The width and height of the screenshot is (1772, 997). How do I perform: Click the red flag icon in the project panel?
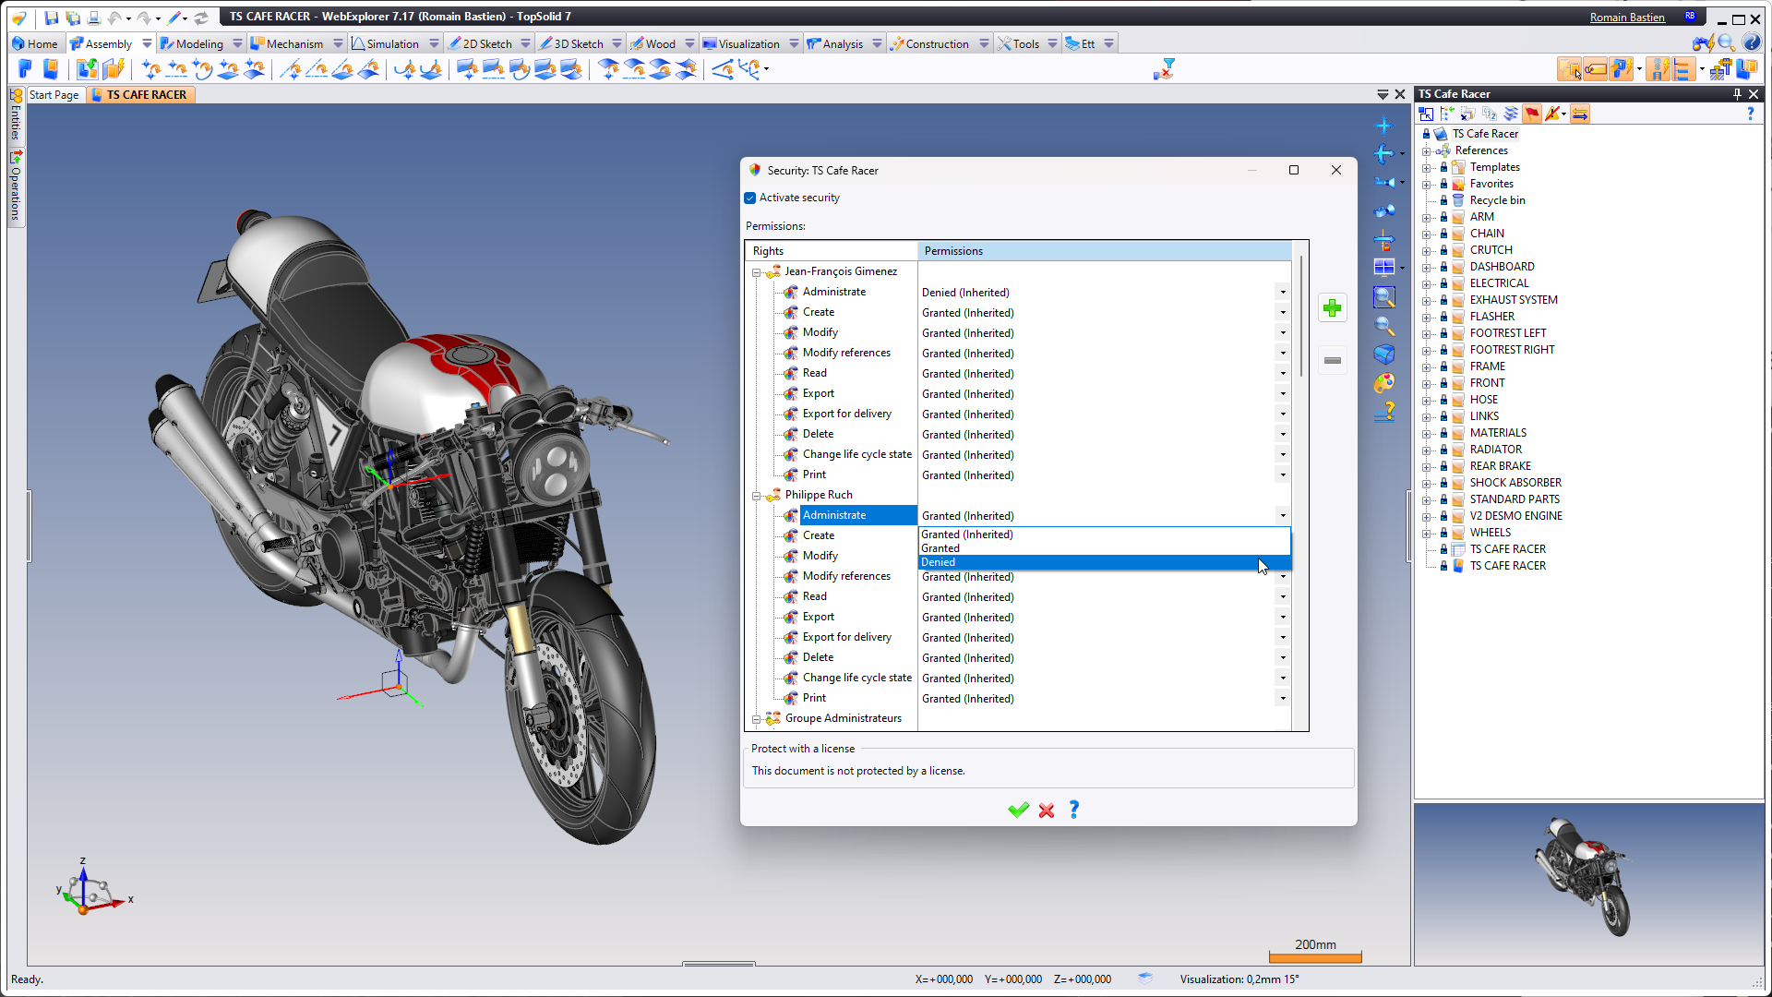[1532, 114]
